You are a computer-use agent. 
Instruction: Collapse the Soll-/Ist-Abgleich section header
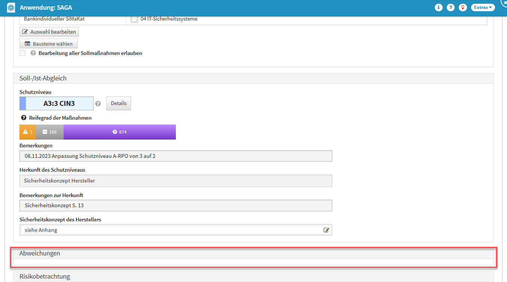pos(43,78)
